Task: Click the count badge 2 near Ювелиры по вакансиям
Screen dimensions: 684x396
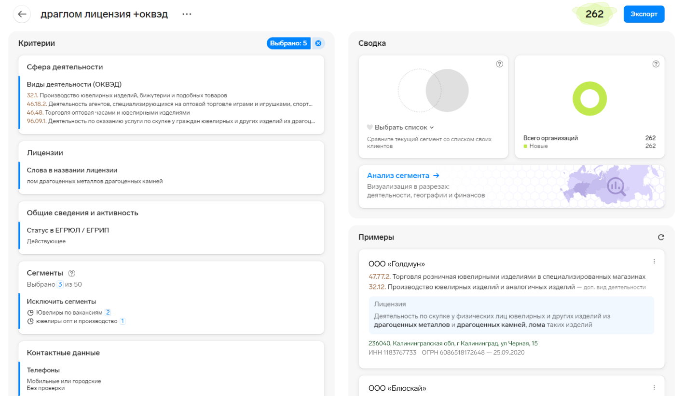Action: 108,313
